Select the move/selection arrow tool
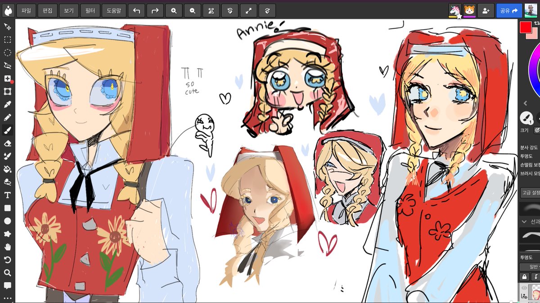The image size is (540, 303). click(8, 27)
